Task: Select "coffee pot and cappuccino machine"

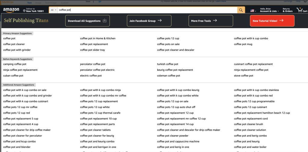Action: [178, 142]
